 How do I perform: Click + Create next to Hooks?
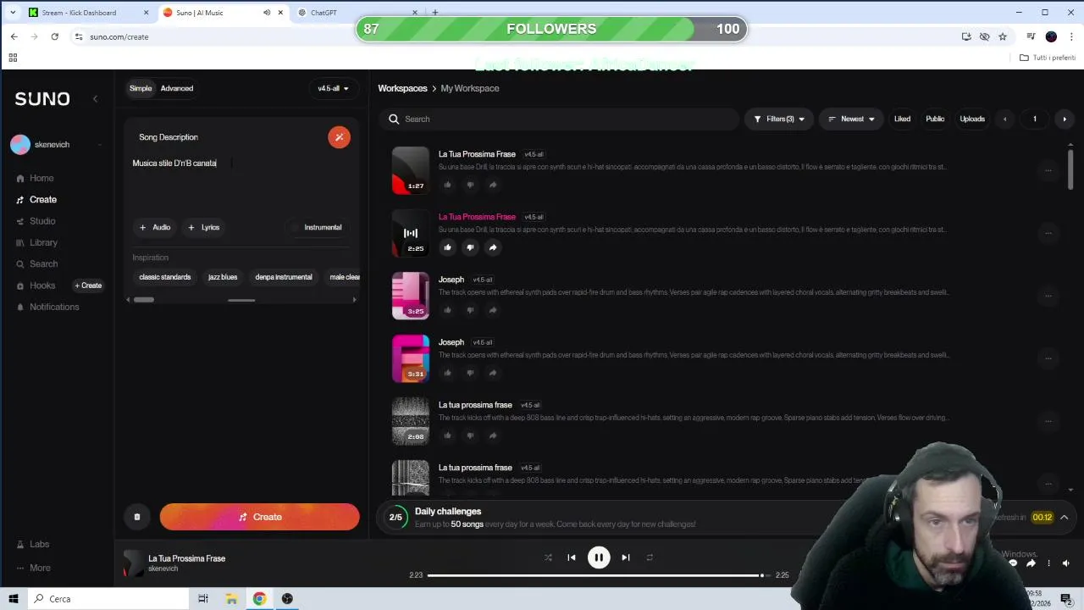88,286
